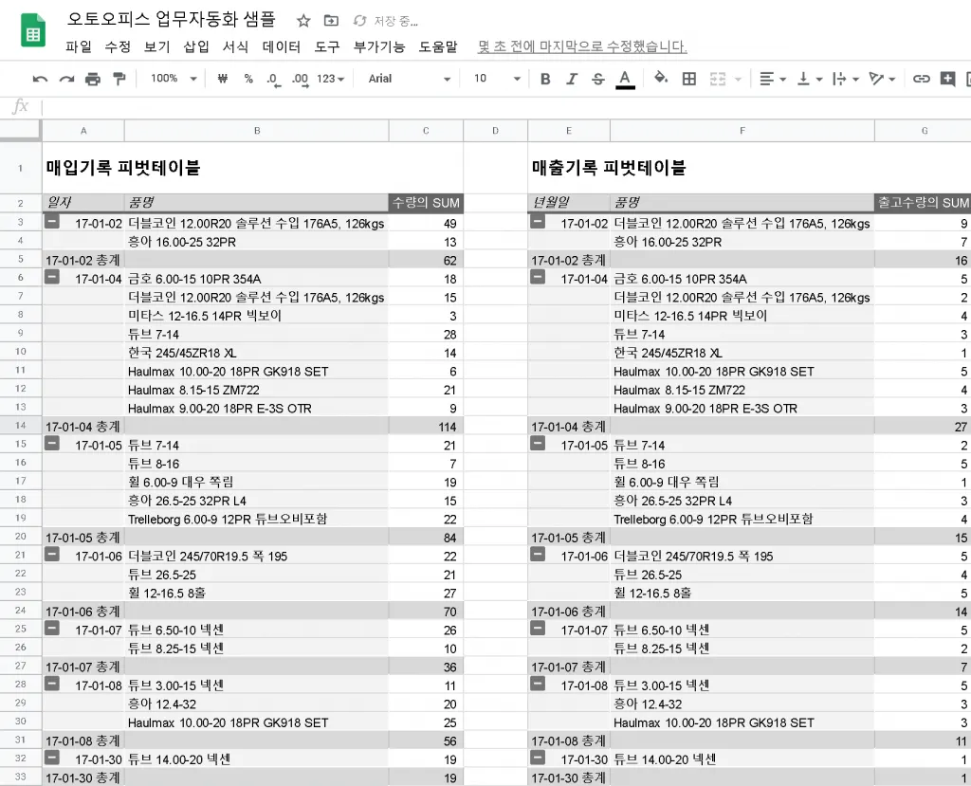
Task: Click the redo arrow
Action: point(67,79)
